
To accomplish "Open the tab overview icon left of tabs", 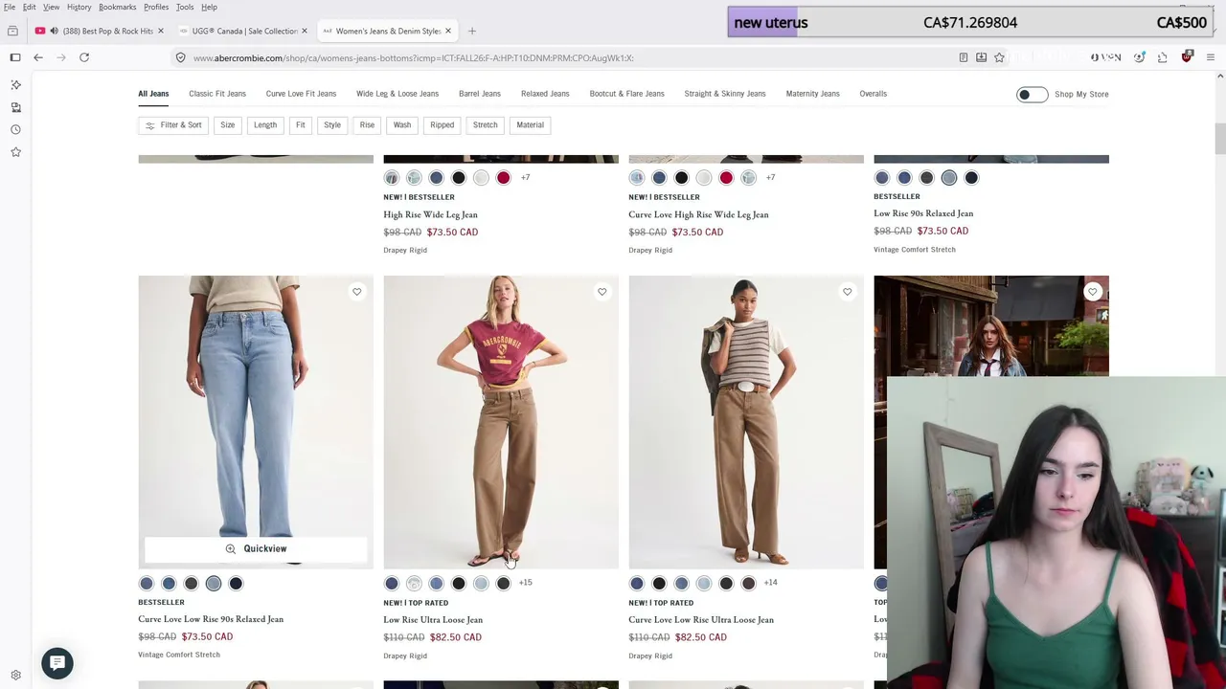I will point(12,31).
